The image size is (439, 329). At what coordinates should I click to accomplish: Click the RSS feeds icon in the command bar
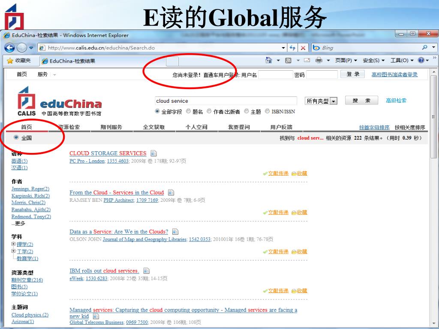tap(288, 60)
